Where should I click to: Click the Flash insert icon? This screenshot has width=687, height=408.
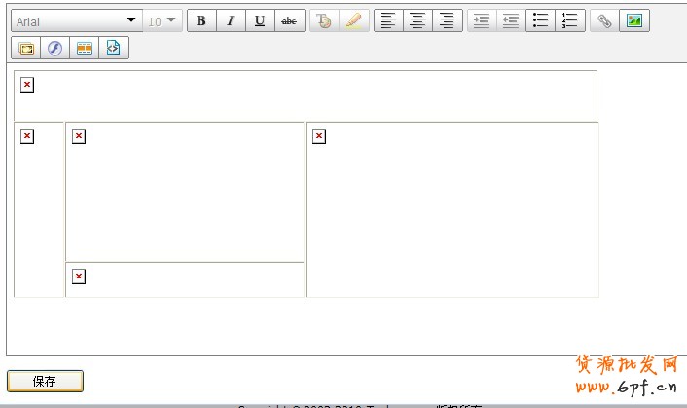point(55,48)
